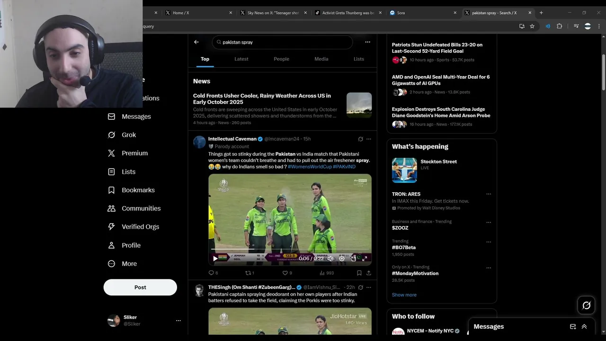Open Intellectual Caveman's profile name

[x=232, y=139]
